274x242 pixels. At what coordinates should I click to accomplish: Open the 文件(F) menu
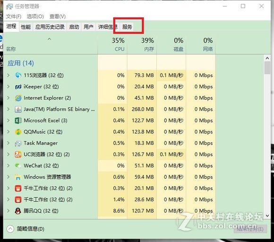point(14,17)
